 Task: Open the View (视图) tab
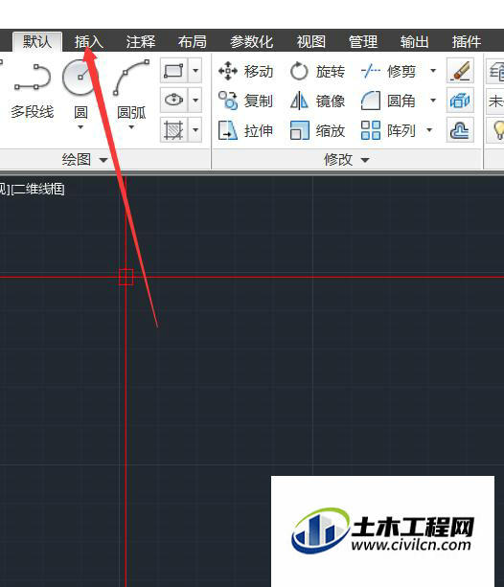point(311,41)
